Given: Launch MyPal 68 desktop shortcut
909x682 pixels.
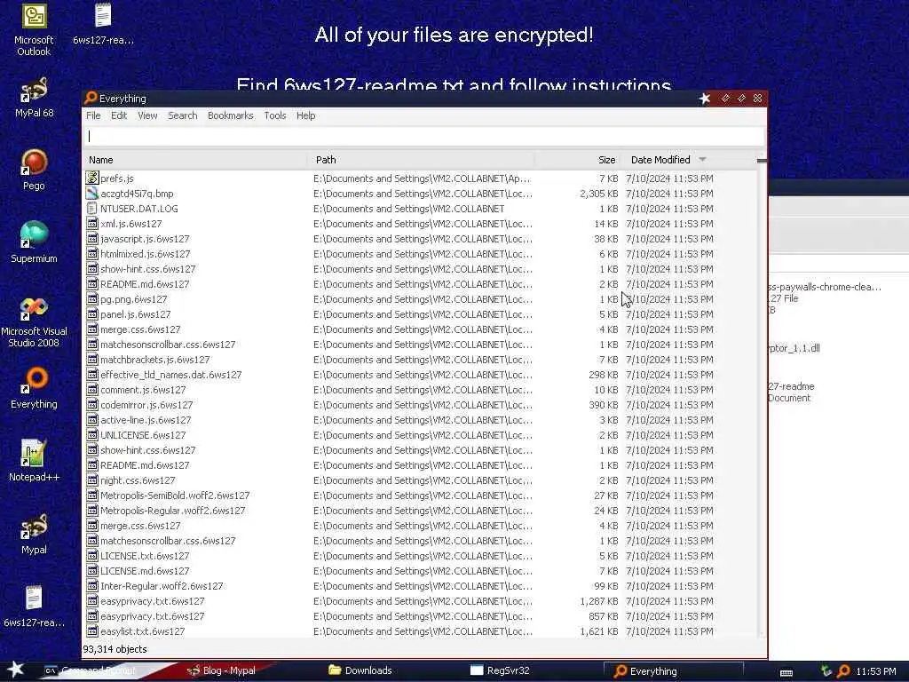Looking at the screenshot, I should tap(34, 98).
